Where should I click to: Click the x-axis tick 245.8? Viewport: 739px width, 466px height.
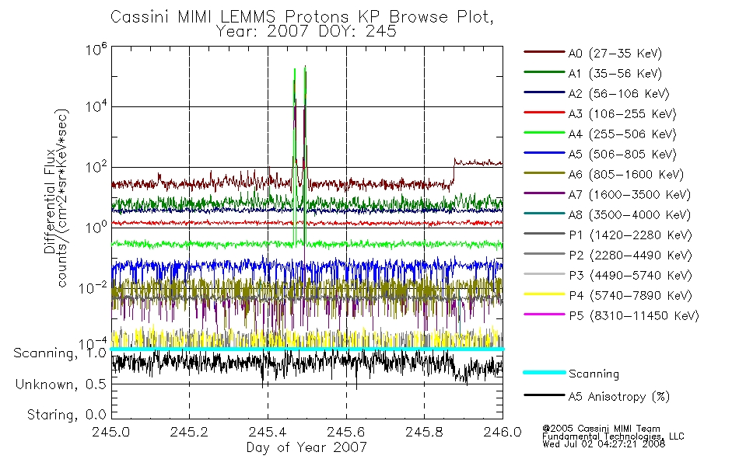coord(424,432)
